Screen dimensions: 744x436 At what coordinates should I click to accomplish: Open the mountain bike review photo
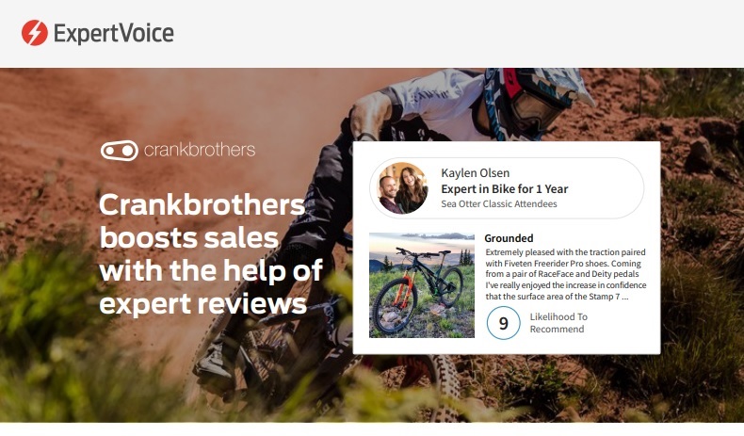pyautogui.click(x=421, y=285)
